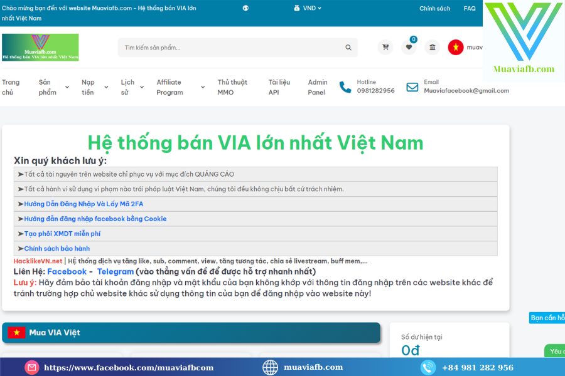Click the phone icon beside +84 981 282 956

pos(428,367)
